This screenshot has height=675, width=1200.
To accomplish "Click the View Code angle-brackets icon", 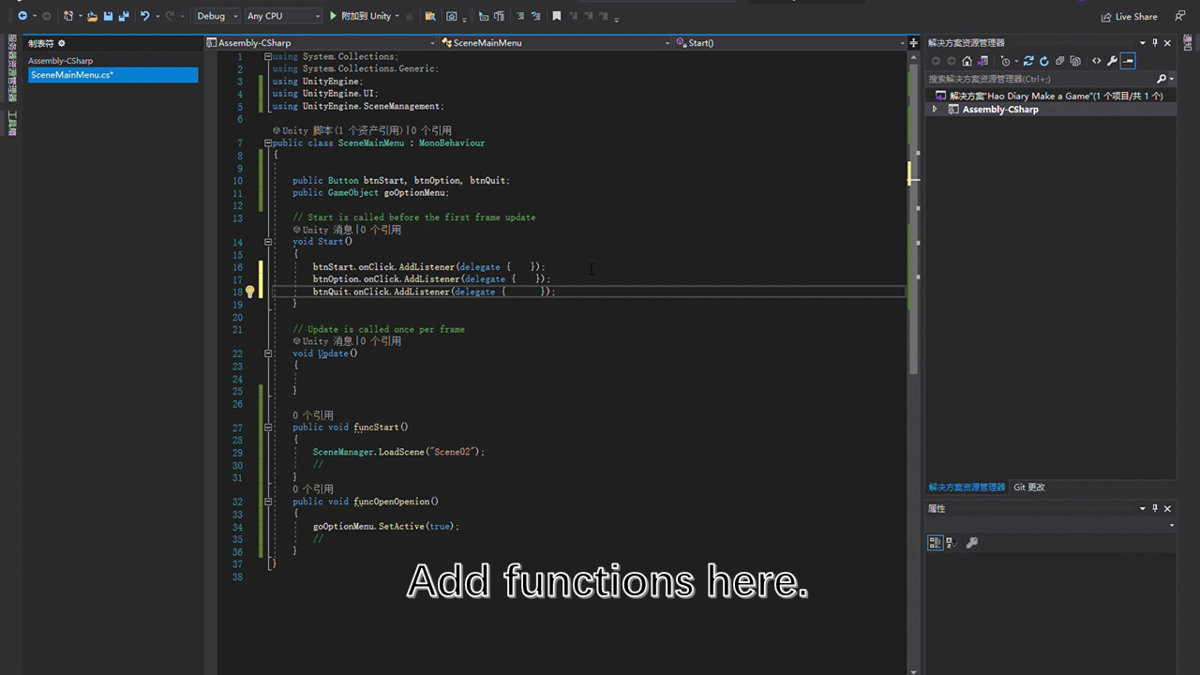I will pos(1096,61).
